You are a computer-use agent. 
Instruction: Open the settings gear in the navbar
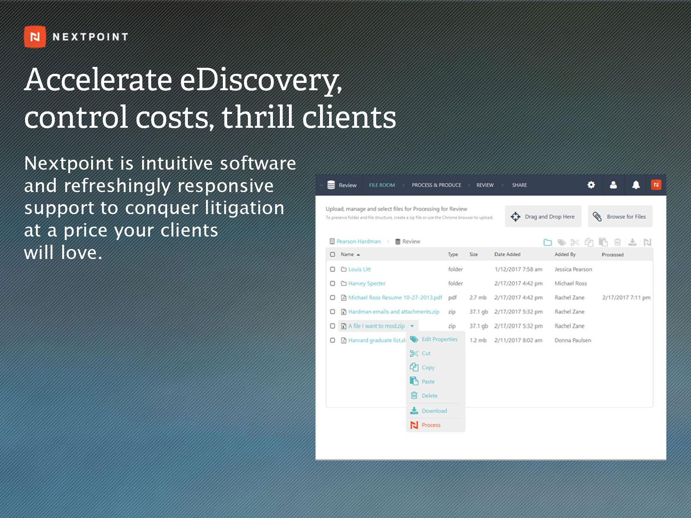pyautogui.click(x=591, y=185)
